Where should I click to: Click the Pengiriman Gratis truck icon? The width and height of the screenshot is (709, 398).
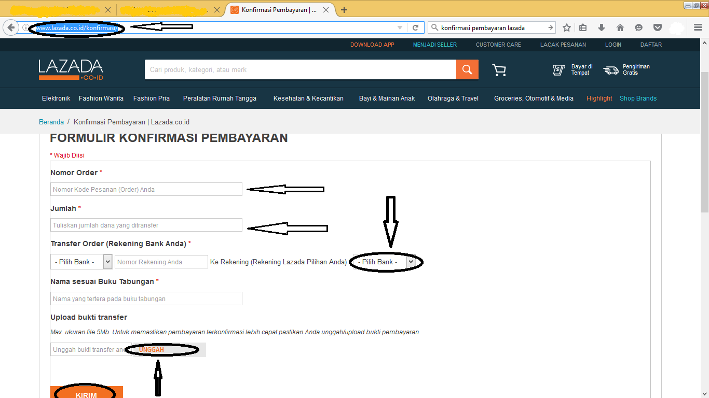point(611,70)
